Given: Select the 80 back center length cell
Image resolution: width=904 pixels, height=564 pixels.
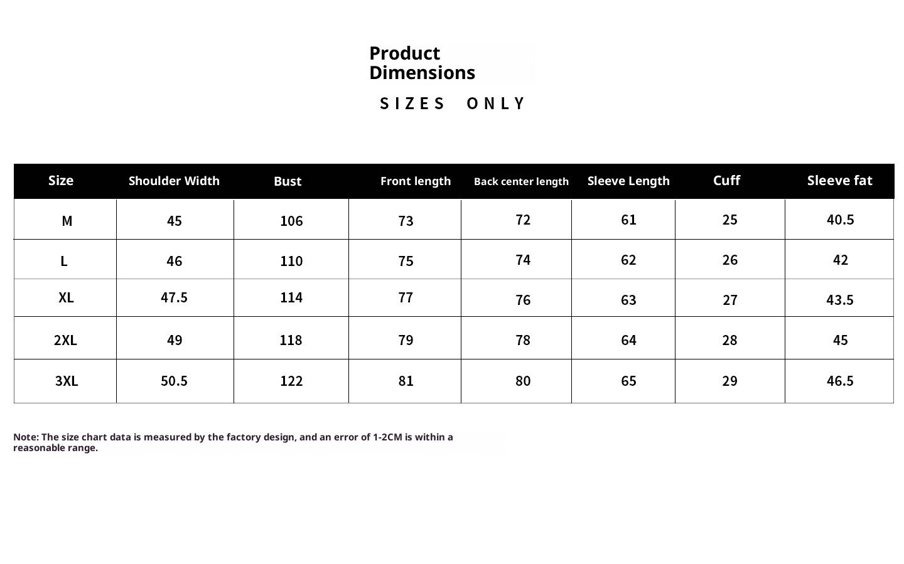Looking at the screenshot, I should click(522, 381).
